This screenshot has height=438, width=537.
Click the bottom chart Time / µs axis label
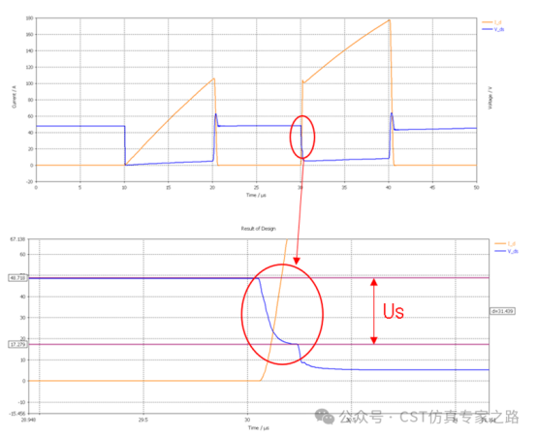pos(258,427)
